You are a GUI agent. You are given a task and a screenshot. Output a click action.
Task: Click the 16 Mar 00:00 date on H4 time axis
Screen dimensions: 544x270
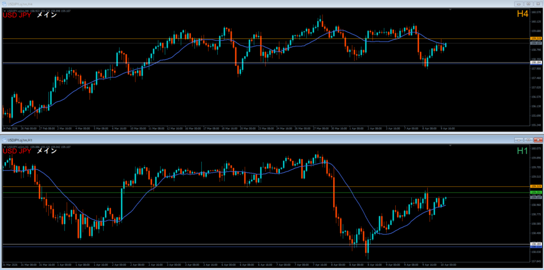(192, 128)
